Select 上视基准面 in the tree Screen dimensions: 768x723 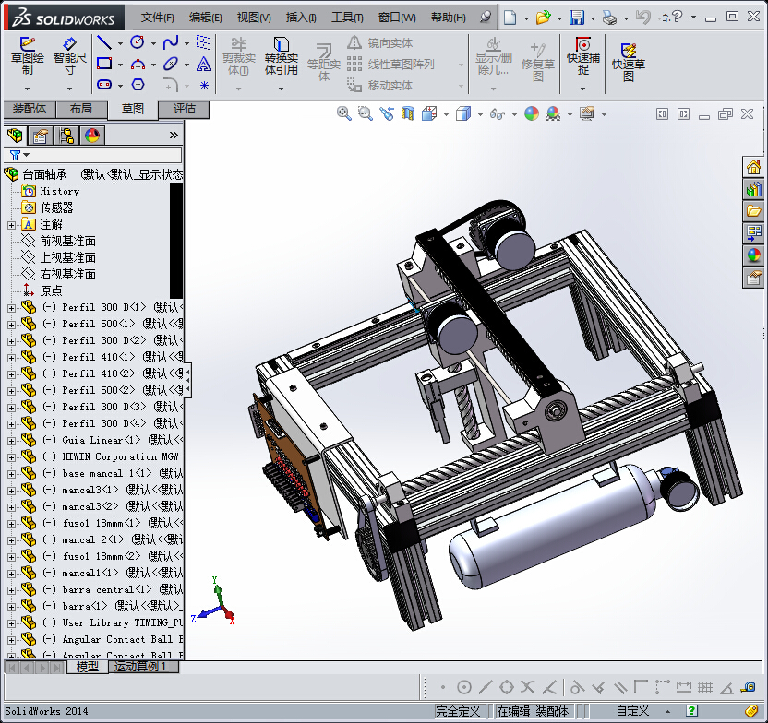[x=67, y=258]
